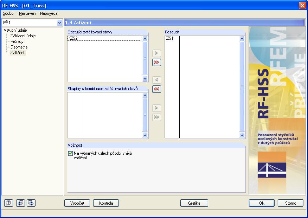Cancel with the Storno button
Viewport: 308px width, 218px height.
[x=290, y=203]
